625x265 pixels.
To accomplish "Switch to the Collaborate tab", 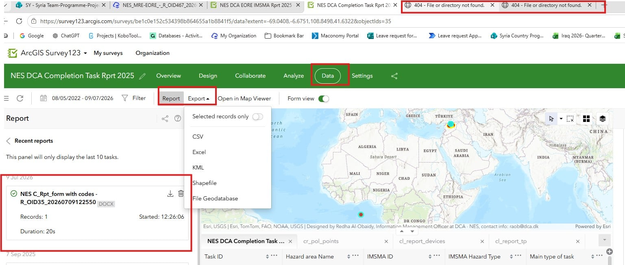I will (250, 76).
